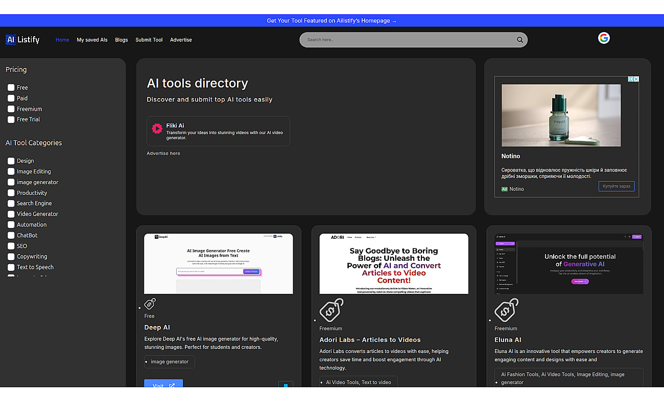Click the Freemium price tag icon on Adori Labs card

click(331, 310)
